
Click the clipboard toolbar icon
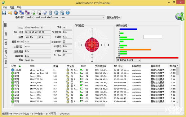pyautogui.click(x=51, y=13)
